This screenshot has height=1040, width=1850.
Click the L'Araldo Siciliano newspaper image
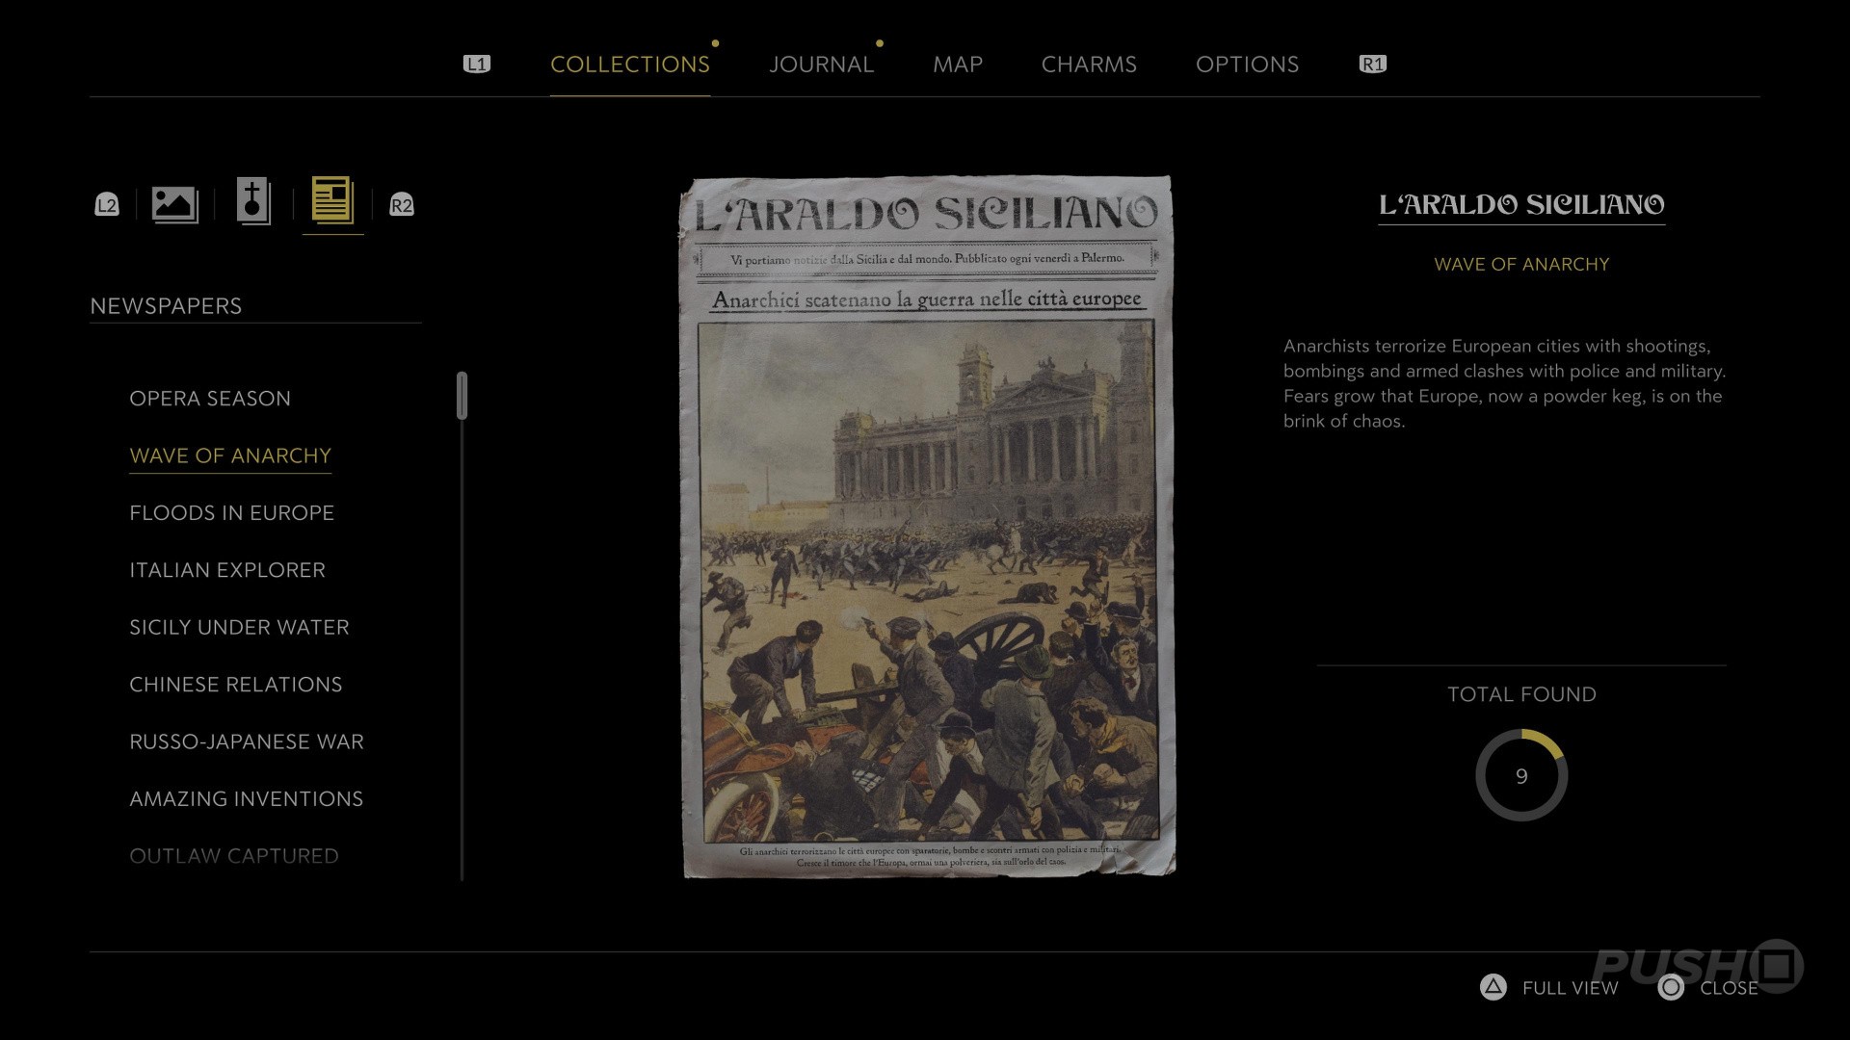pyautogui.click(x=927, y=527)
